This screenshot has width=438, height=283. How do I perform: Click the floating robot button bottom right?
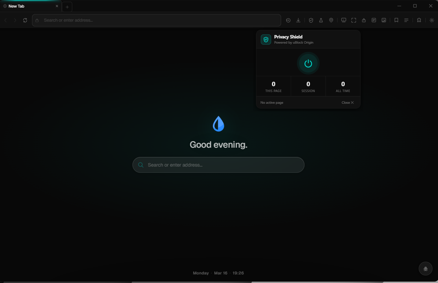(x=425, y=269)
